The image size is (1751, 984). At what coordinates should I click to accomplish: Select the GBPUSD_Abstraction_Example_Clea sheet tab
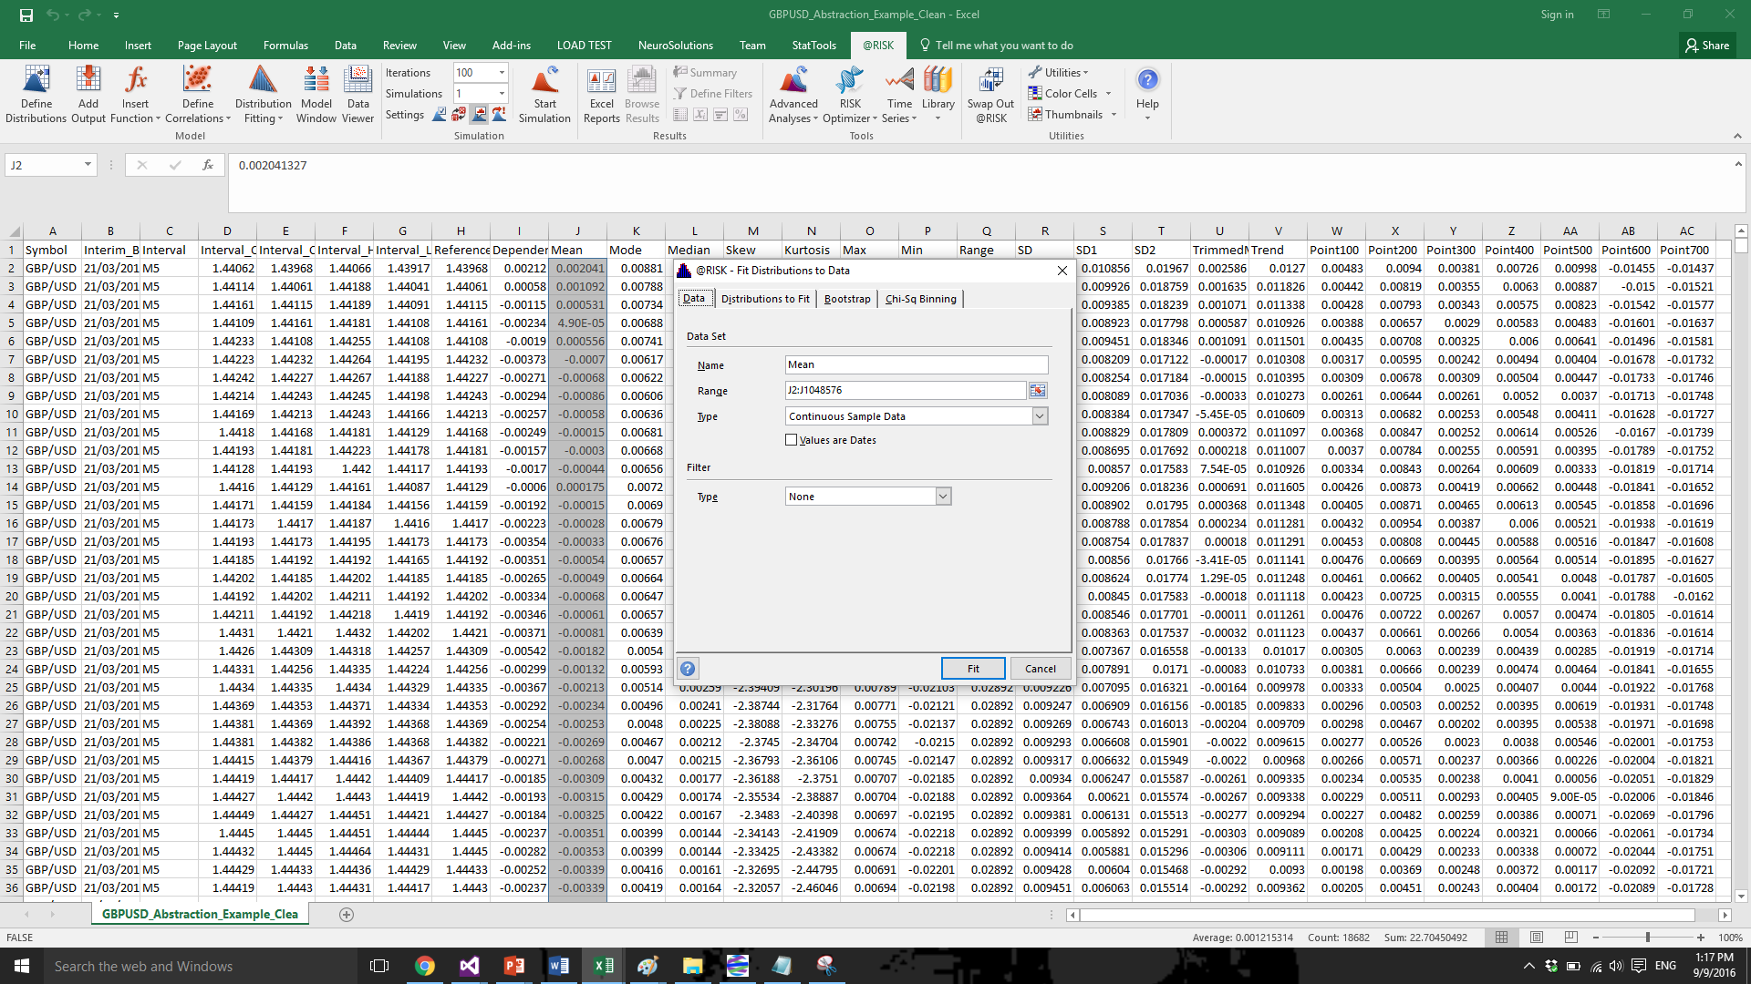pyautogui.click(x=200, y=914)
